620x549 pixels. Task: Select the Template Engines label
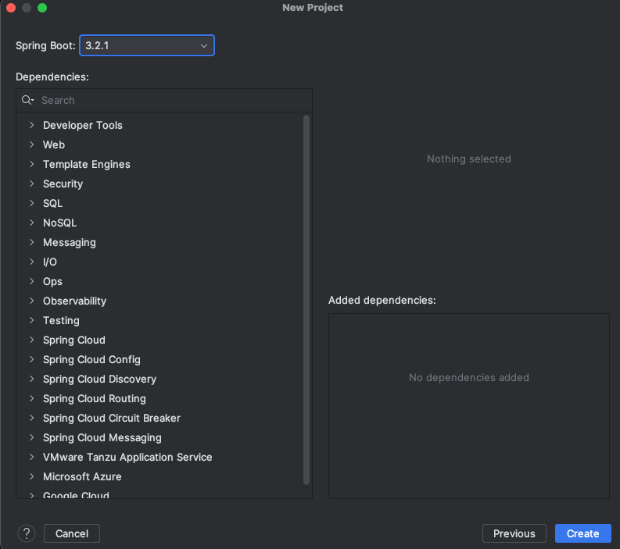click(87, 164)
